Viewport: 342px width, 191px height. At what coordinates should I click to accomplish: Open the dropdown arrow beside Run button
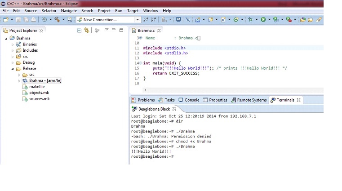269,20
